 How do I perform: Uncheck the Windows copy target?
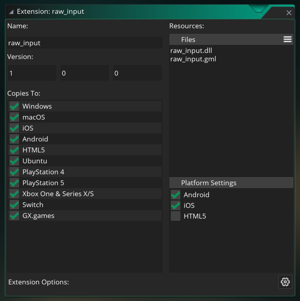14,106
